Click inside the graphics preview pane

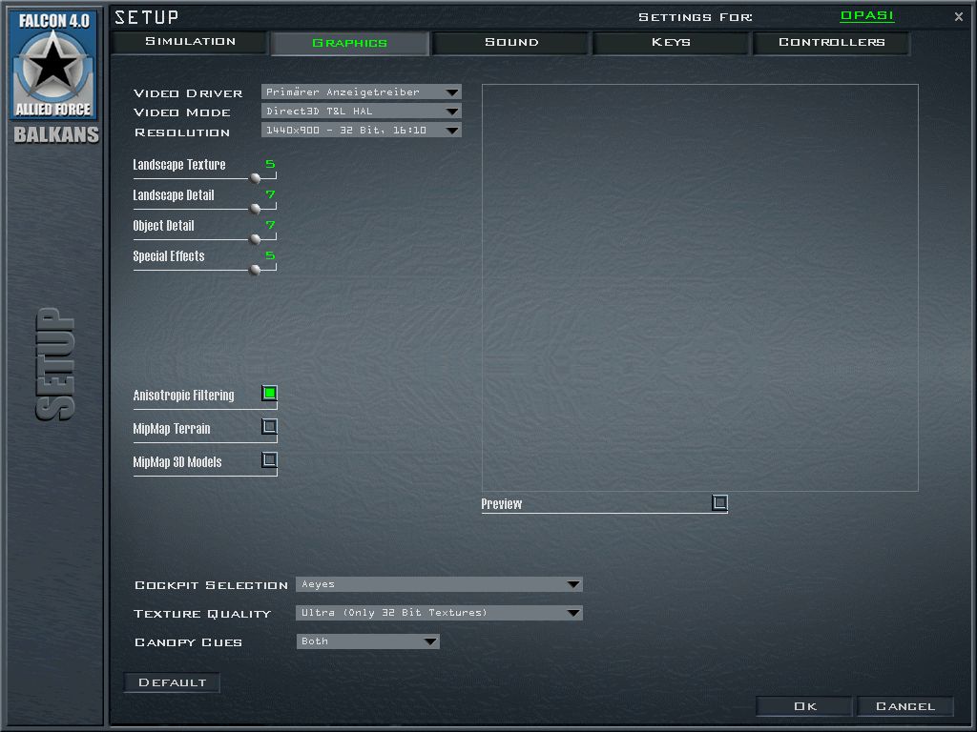[699, 288]
